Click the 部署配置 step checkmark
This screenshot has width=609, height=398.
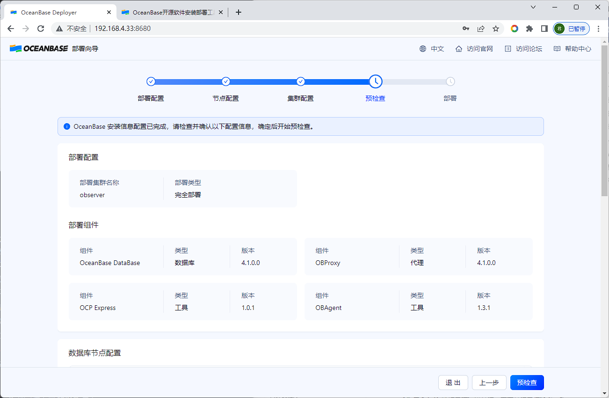point(151,81)
